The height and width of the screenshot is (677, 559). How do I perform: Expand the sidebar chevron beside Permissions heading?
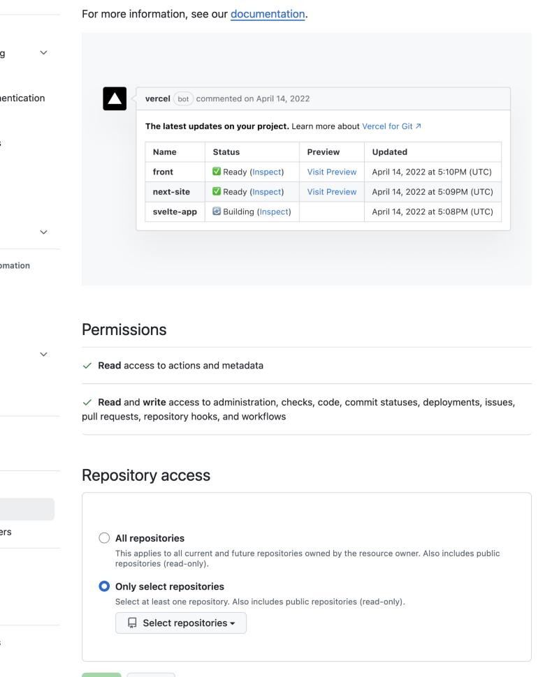[43, 355]
